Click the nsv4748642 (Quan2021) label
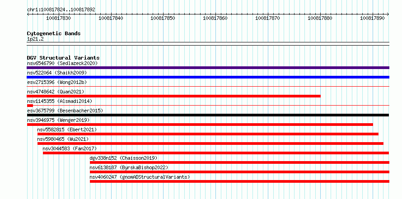Image resolution: width=402 pixels, height=199 pixels. tap(56, 92)
